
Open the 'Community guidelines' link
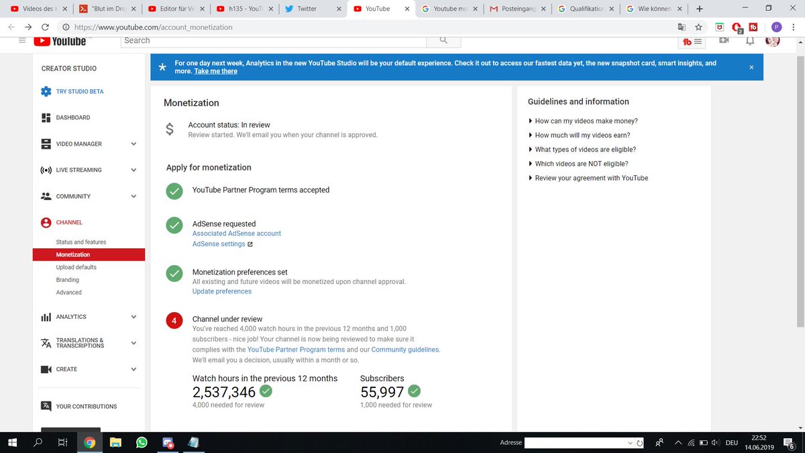pos(405,350)
